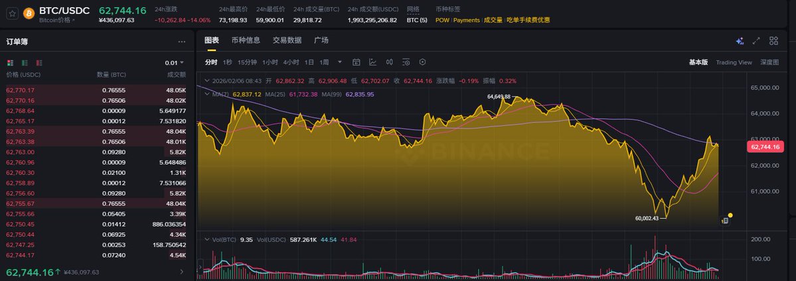The height and width of the screenshot is (281, 796).
Task: Select the 4小时 interval
Action: [291, 62]
